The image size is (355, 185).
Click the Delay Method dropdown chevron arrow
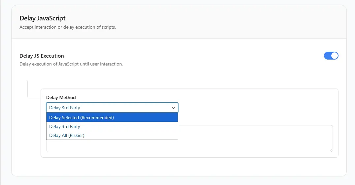coord(173,108)
